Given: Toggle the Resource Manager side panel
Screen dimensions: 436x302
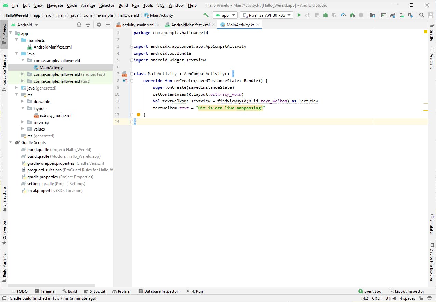Looking at the screenshot, I should click(x=4, y=72).
